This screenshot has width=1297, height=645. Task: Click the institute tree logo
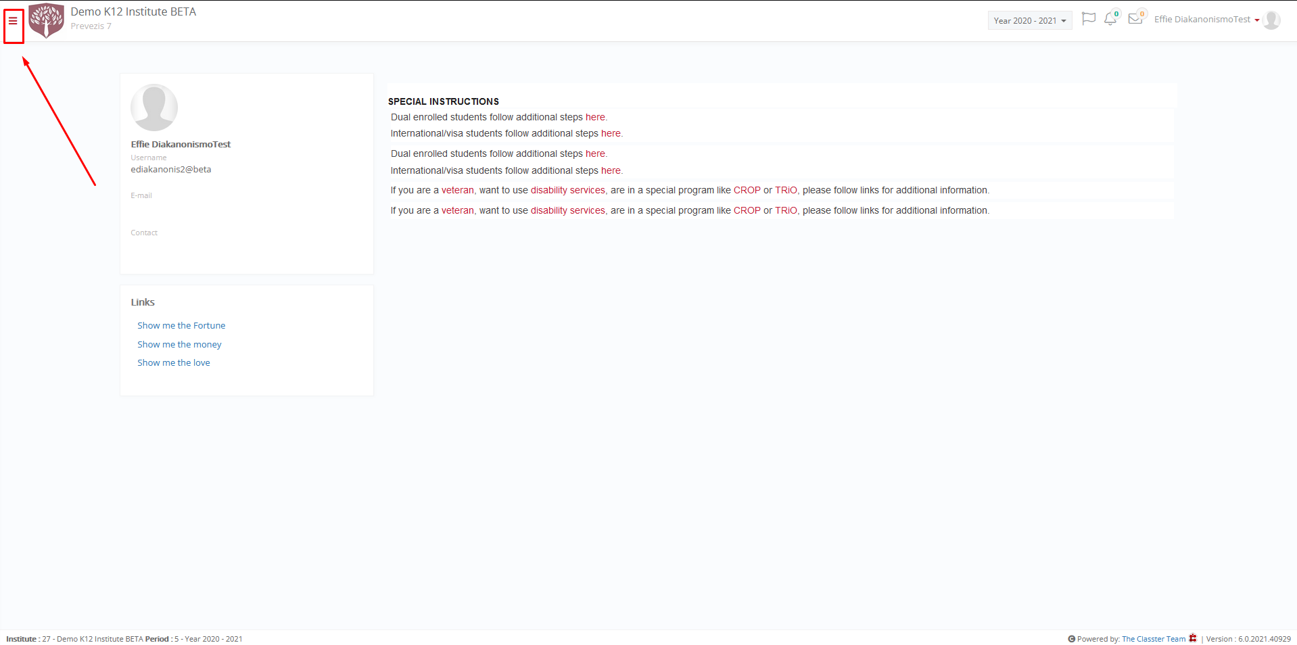(46, 20)
